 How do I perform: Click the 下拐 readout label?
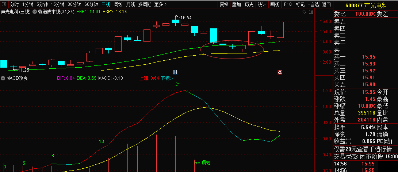tap(167, 78)
